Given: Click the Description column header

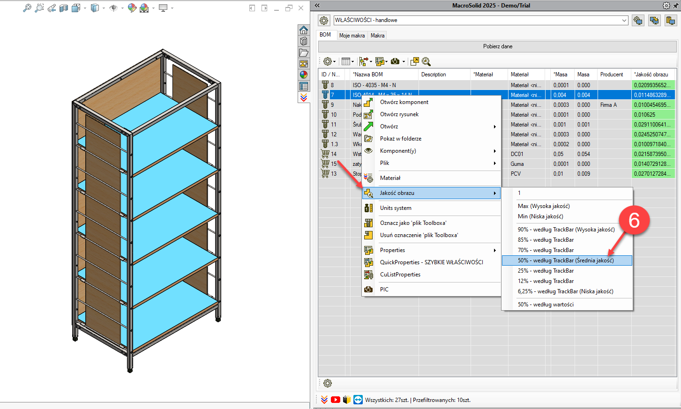Looking at the screenshot, I should [444, 74].
